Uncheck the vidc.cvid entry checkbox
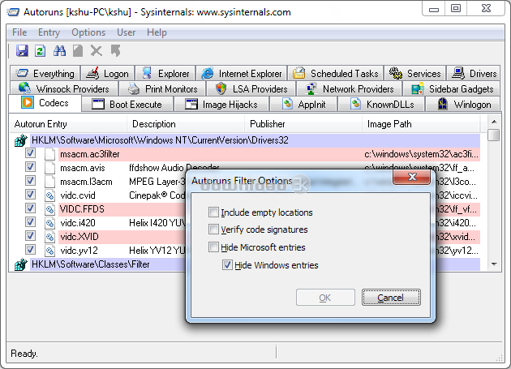Viewport: 511px width, 369px height. [x=30, y=195]
